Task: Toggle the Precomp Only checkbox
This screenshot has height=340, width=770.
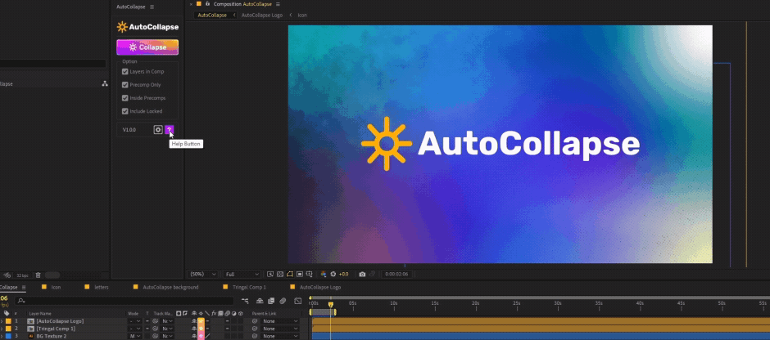Action: (125, 85)
